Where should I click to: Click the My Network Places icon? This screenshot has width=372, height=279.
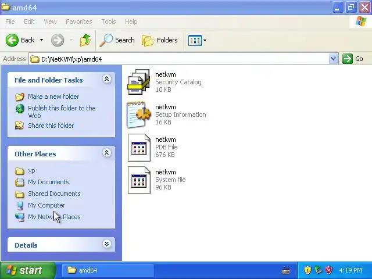coord(20,217)
